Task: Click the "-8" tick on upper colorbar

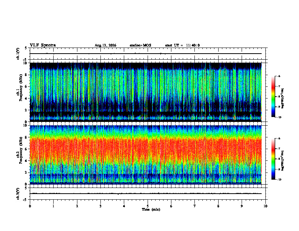Action: [279, 97]
